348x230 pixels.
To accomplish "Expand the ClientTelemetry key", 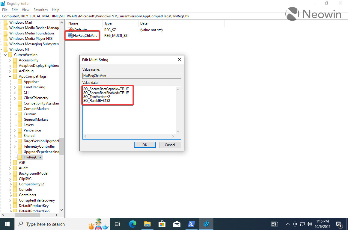I will 15,98.
